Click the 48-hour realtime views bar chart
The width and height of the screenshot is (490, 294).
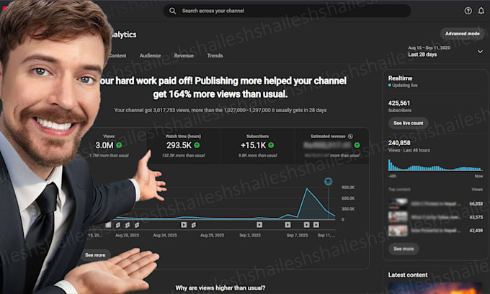(435, 165)
